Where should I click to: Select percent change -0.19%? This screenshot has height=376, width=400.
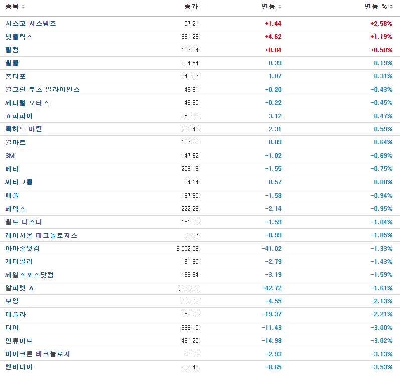coord(381,63)
